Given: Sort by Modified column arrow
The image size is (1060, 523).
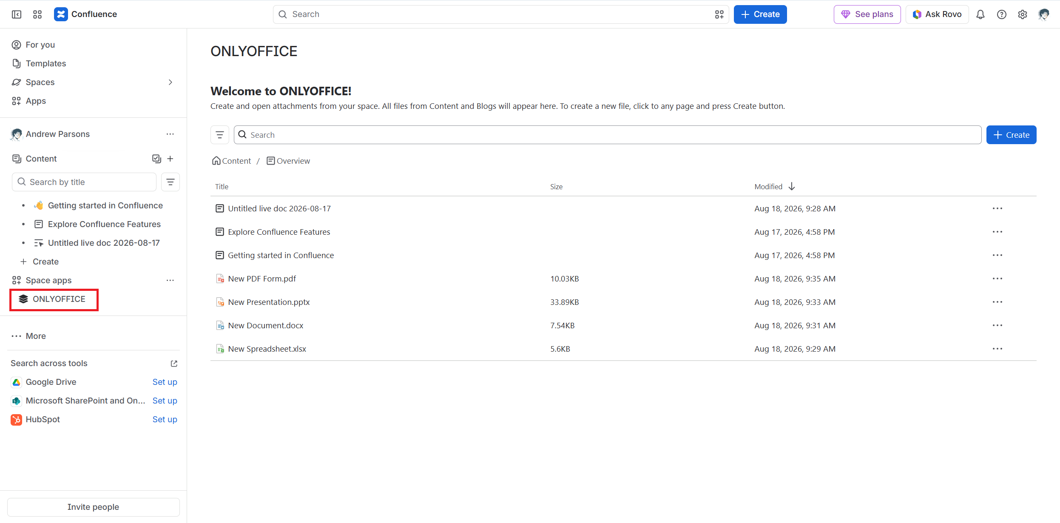Looking at the screenshot, I should tap(791, 187).
